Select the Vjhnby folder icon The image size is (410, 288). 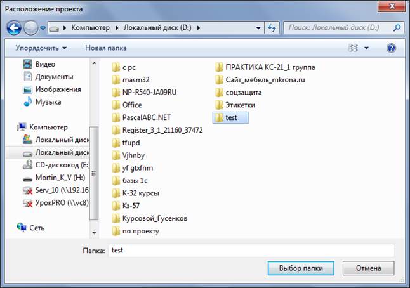pyautogui.click(x=116, y=155)
